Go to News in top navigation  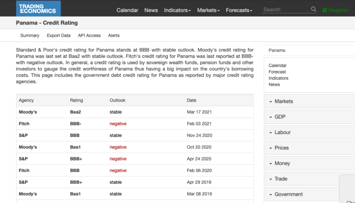click(151, 10)
